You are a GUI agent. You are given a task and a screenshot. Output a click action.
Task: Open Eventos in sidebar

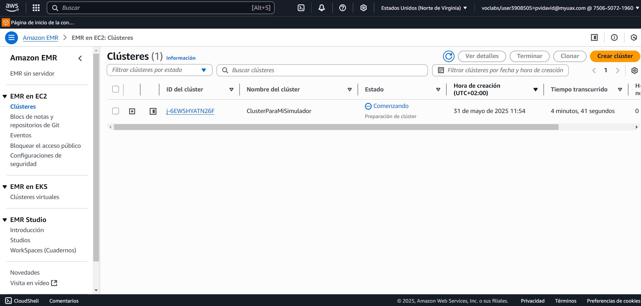[21, 135]
